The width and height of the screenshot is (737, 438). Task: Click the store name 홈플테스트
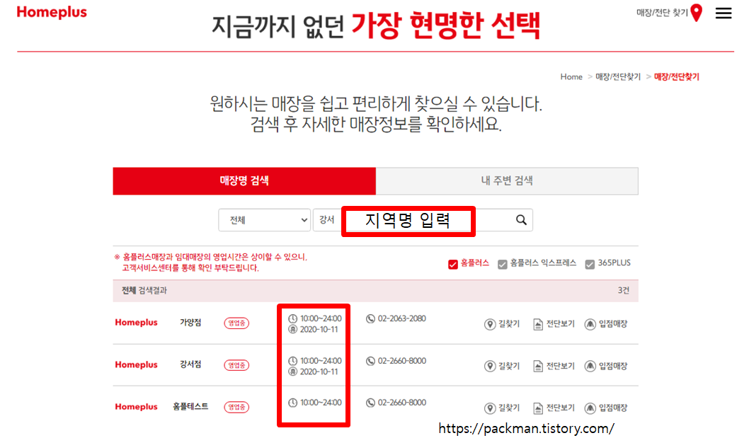[190, 406]
